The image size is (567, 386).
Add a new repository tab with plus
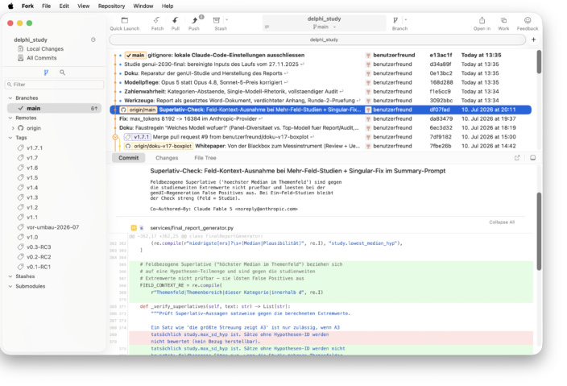pyautogui.click(x=534, y=39)
